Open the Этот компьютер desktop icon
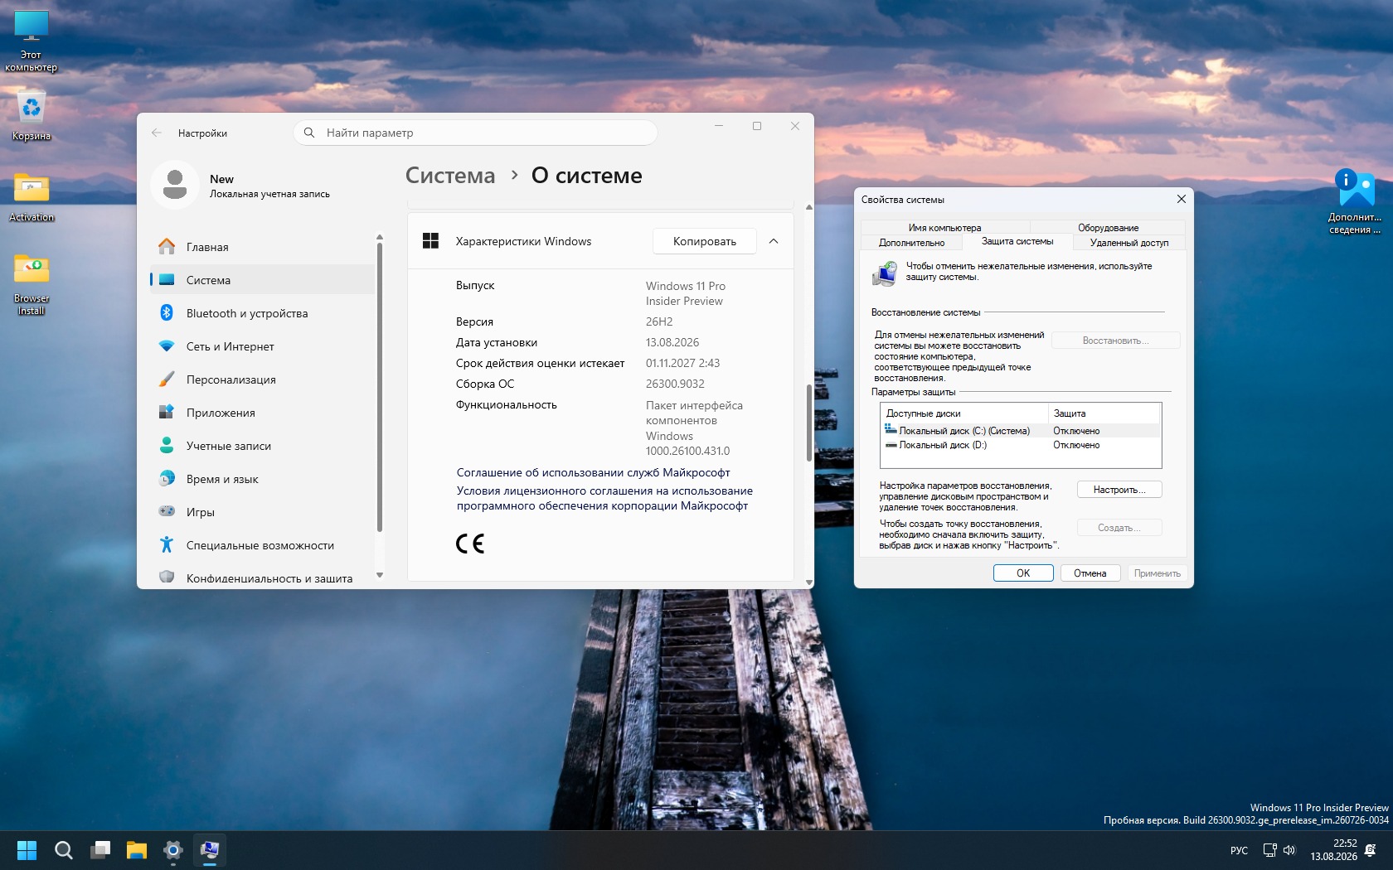The image size is (1393, 870). 32,41
